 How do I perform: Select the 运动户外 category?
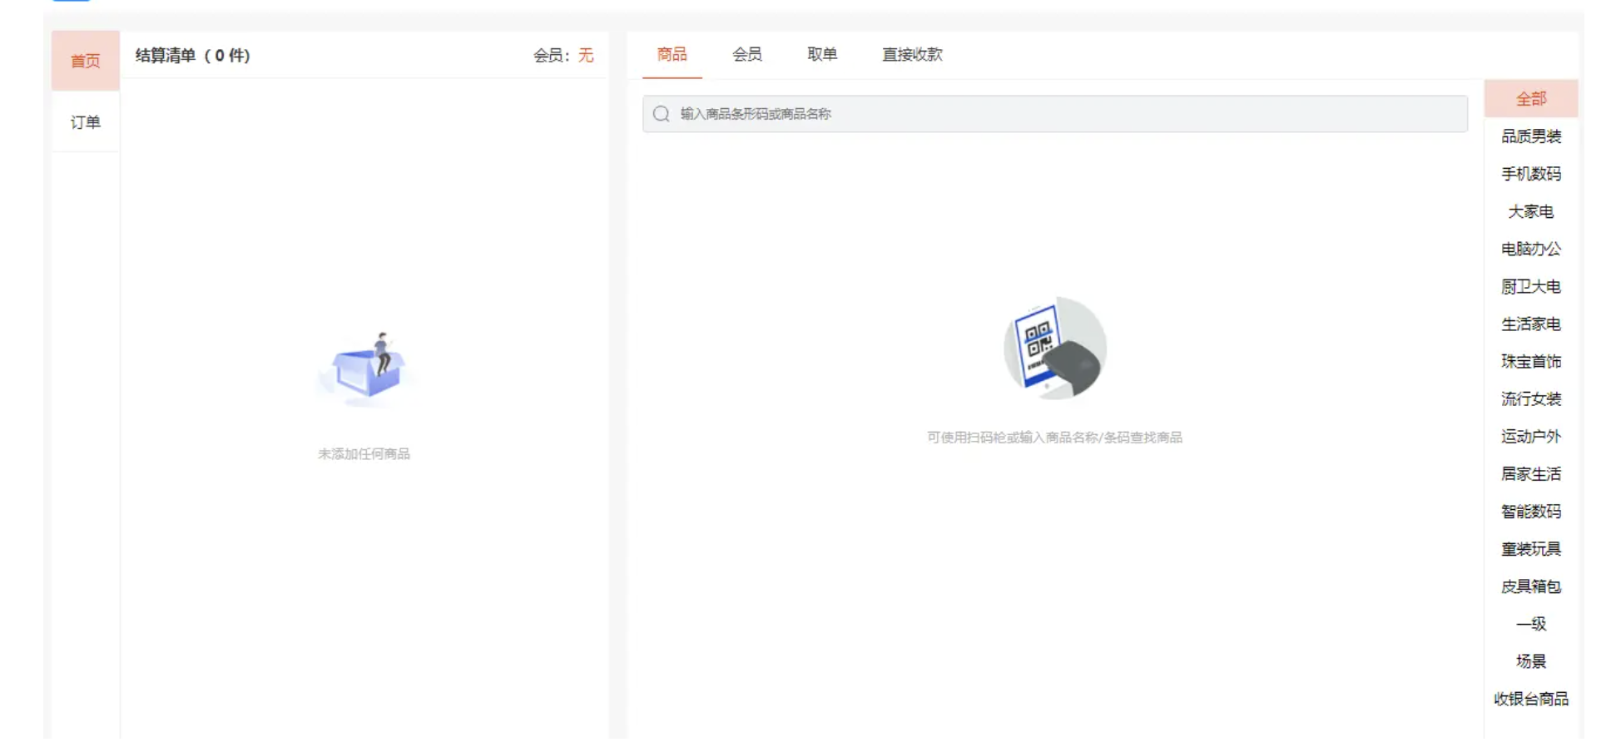point(1531,436)
